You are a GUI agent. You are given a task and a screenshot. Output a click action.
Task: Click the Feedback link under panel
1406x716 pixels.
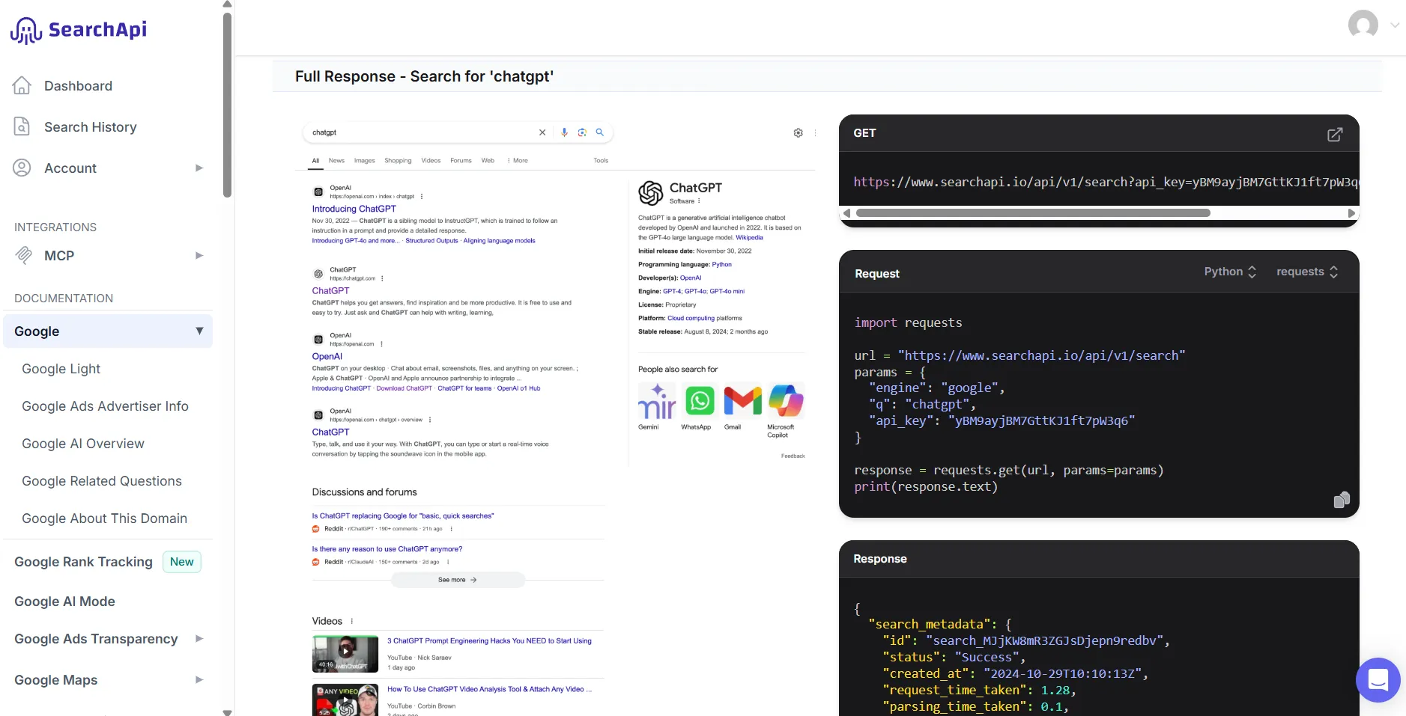(x=793, y=456)
